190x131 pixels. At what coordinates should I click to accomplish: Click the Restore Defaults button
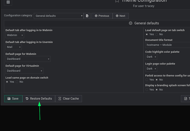pos(39,99)
